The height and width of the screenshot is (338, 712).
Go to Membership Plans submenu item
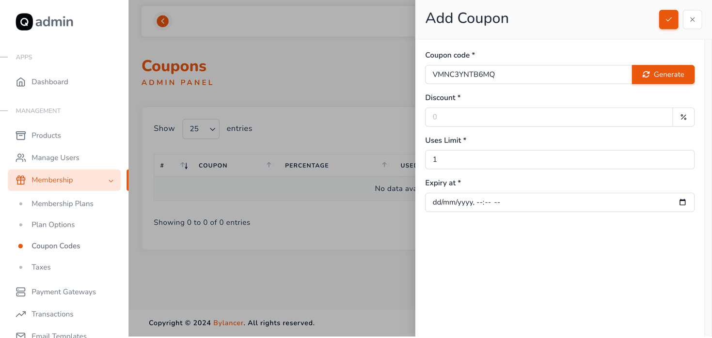tap(63, 204)
